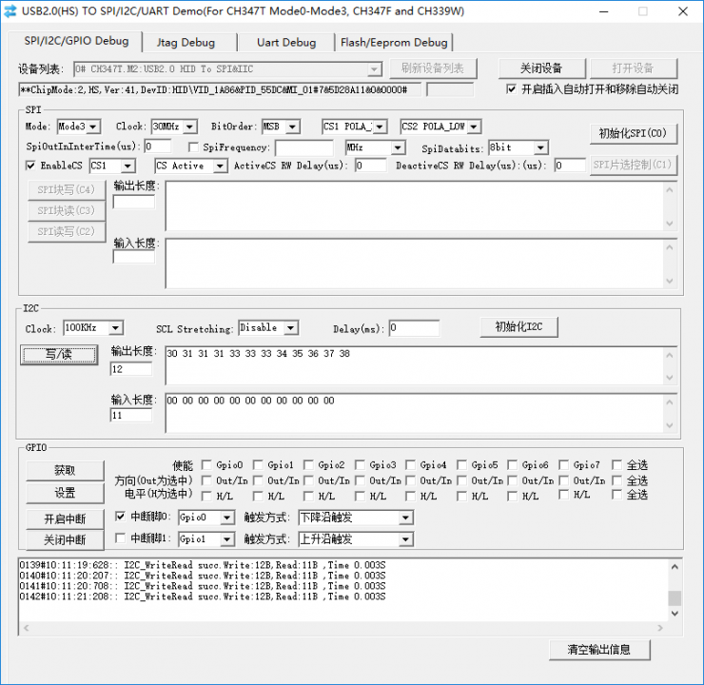This screenshot has width=704, height=685.
Task: Click 关闭中断 button
Action: click(x=65, y=539)
